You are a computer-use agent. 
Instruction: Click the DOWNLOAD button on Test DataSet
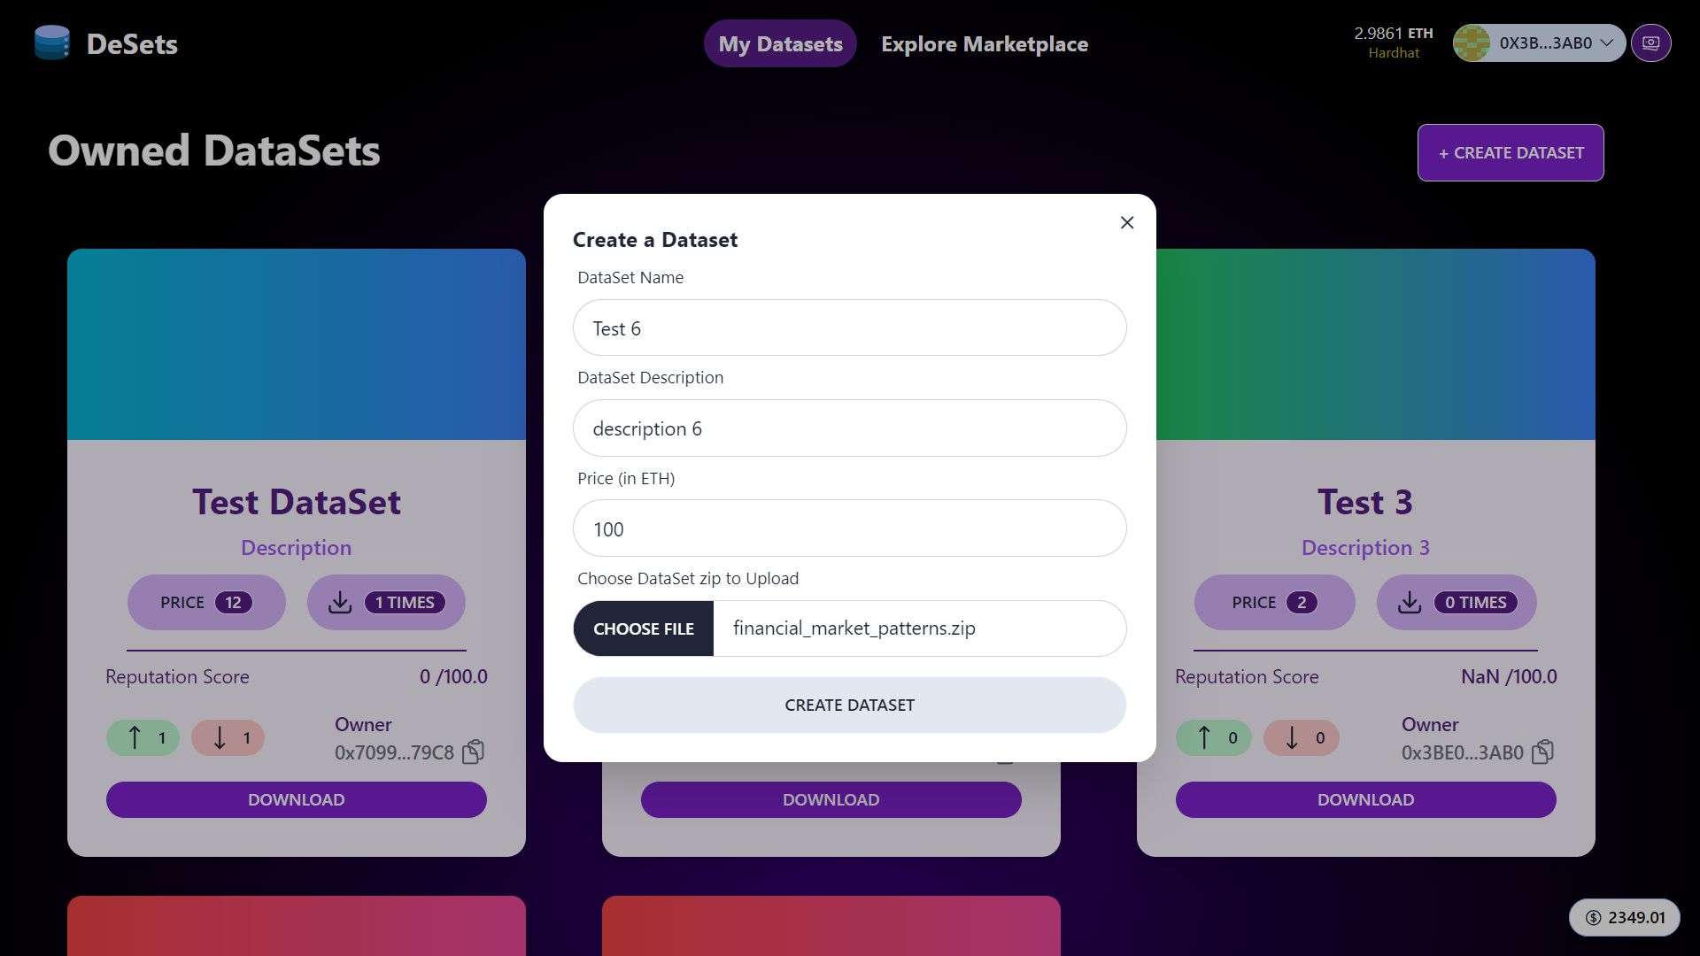(x=297, y=798)
